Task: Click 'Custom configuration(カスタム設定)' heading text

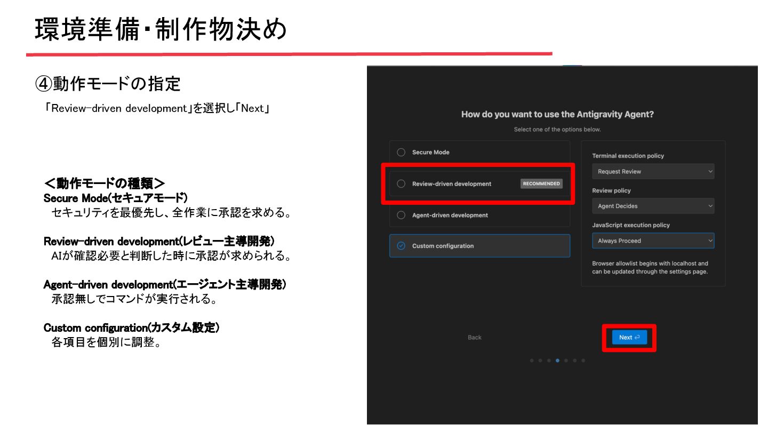Action: click(x=131, y=328)
